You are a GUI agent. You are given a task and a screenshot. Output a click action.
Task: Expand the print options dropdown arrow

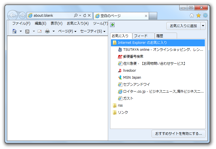(54, 31)
